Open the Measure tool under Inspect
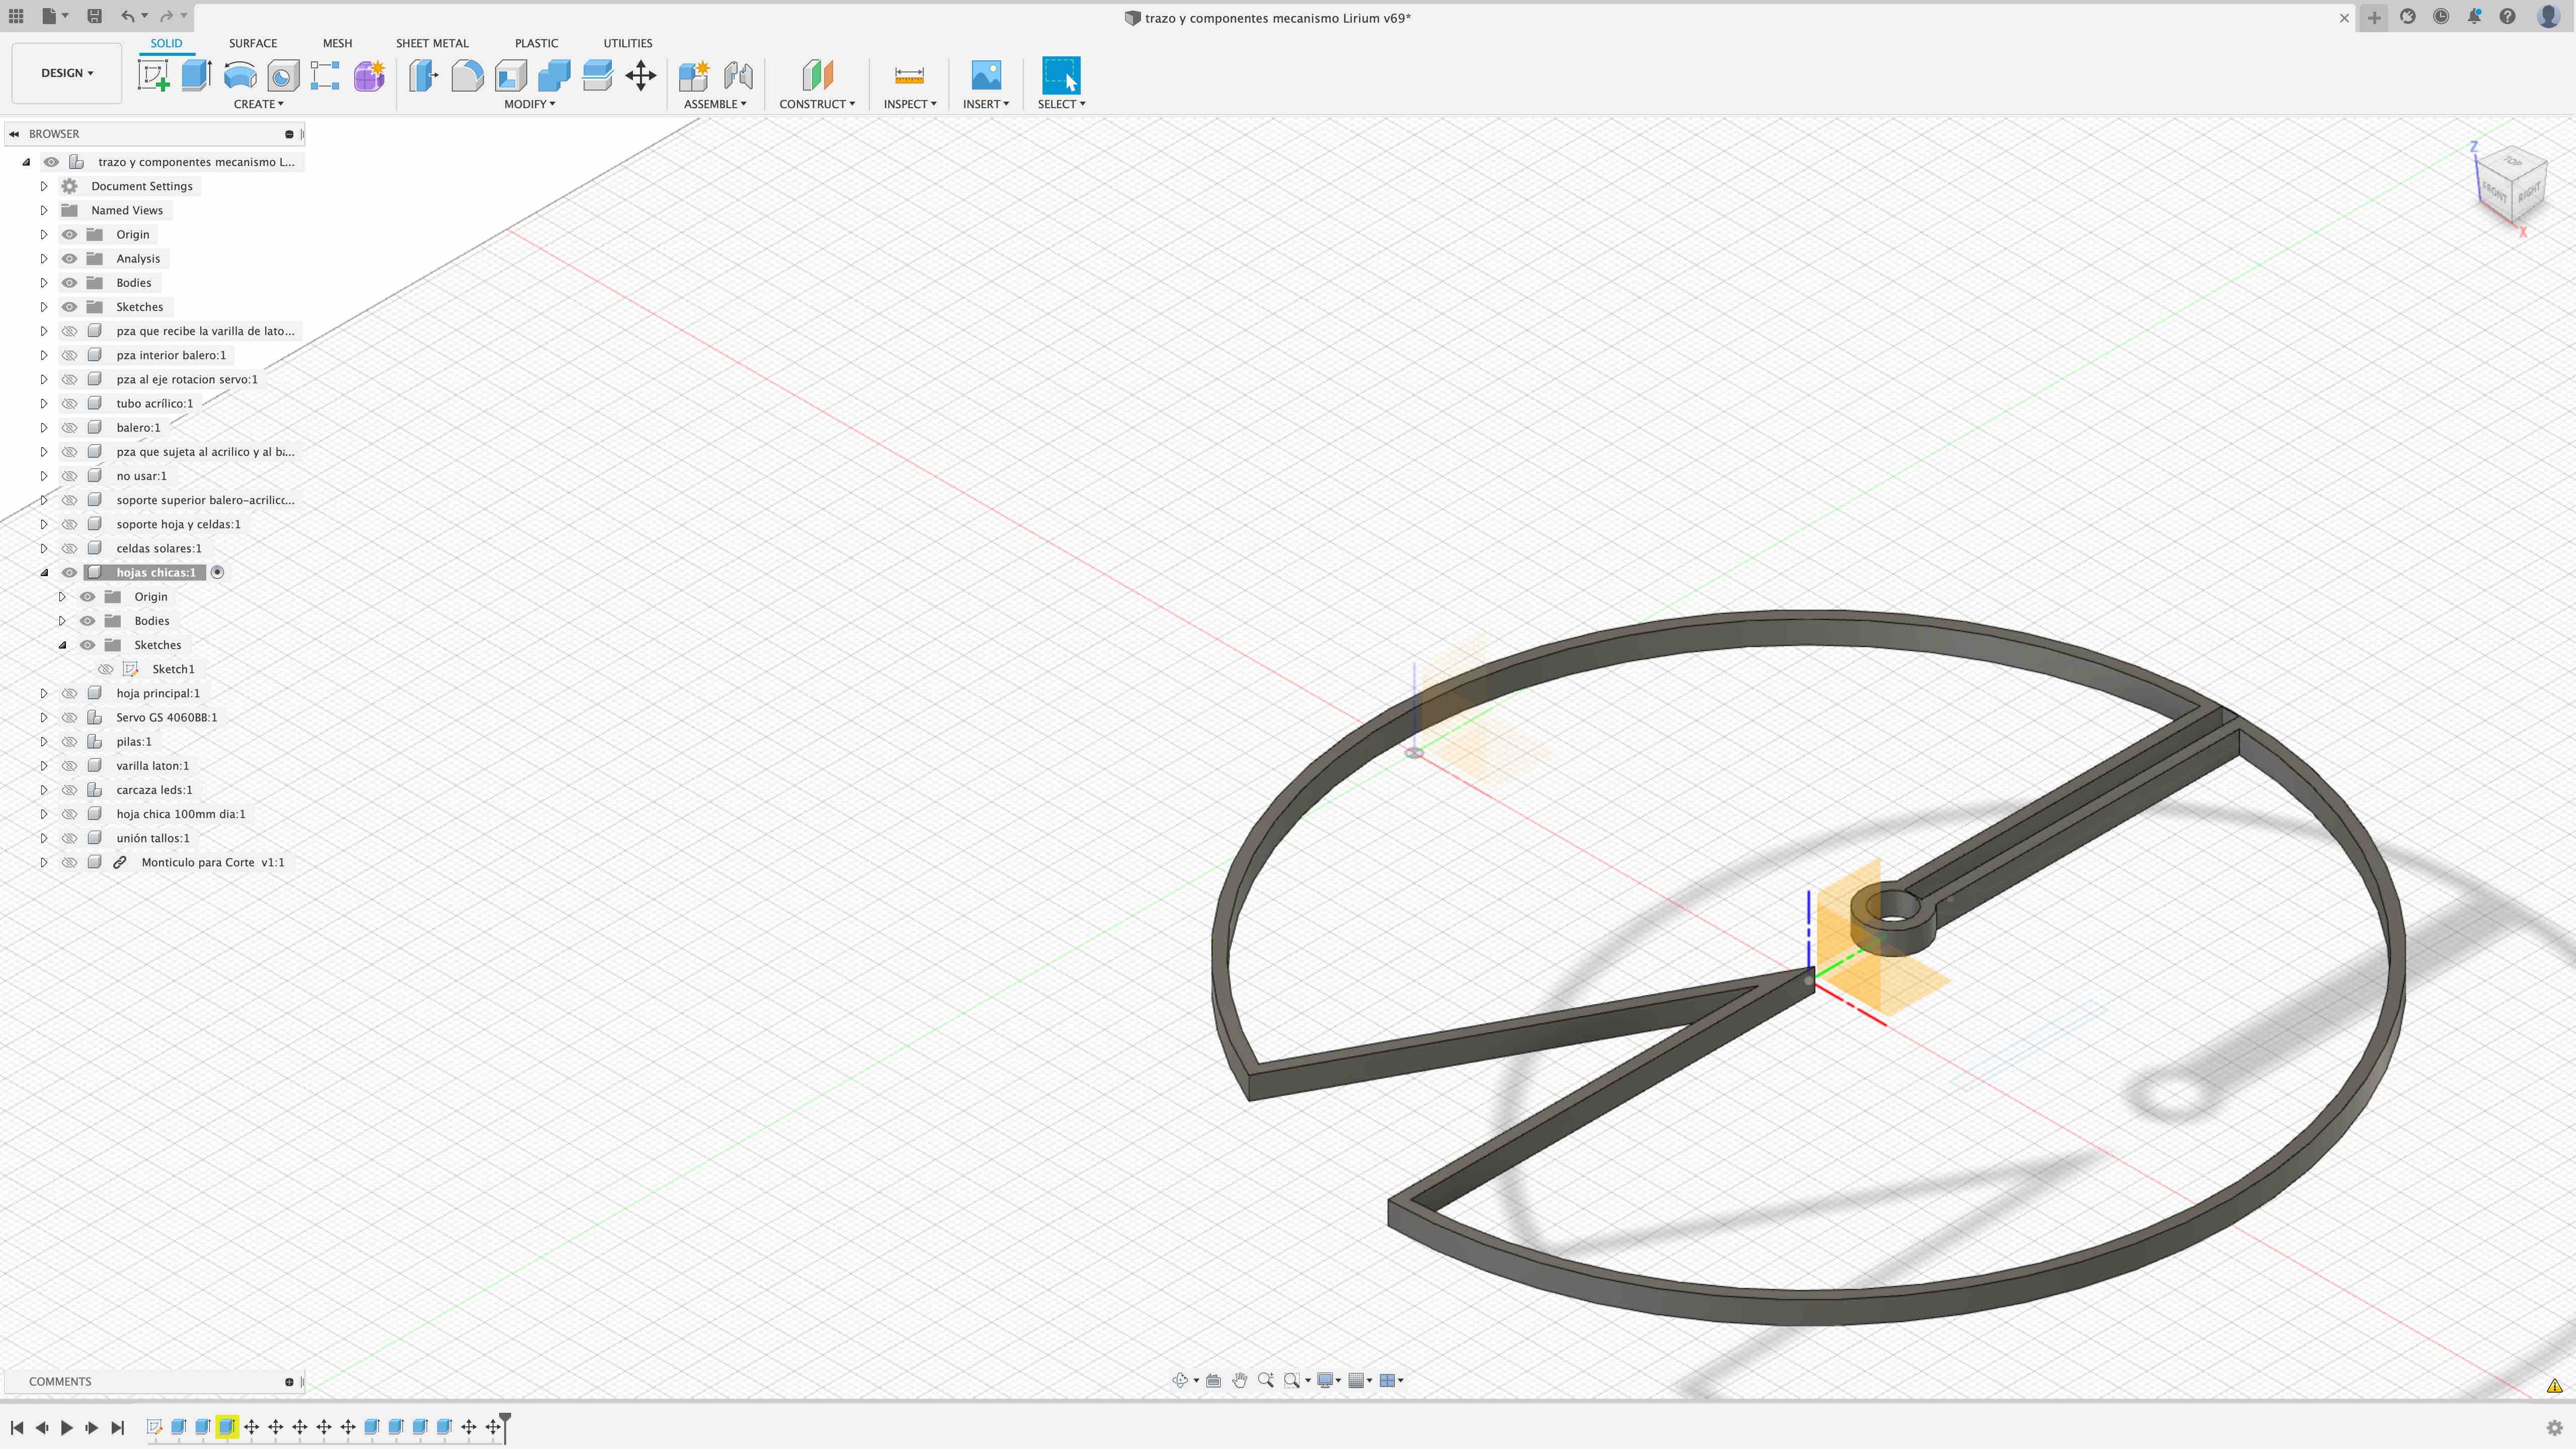This screenshot has width=2576, height=1449. point(909,75)
